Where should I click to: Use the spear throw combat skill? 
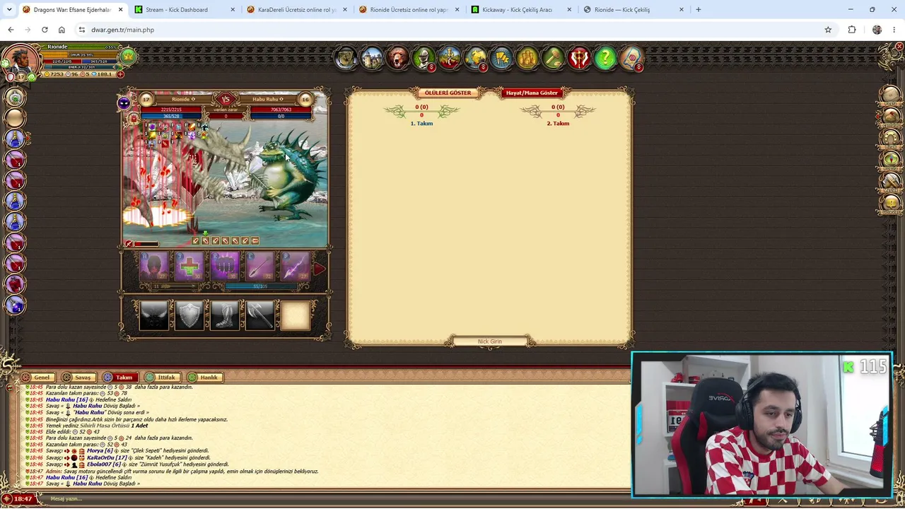[x=260, y=267]
